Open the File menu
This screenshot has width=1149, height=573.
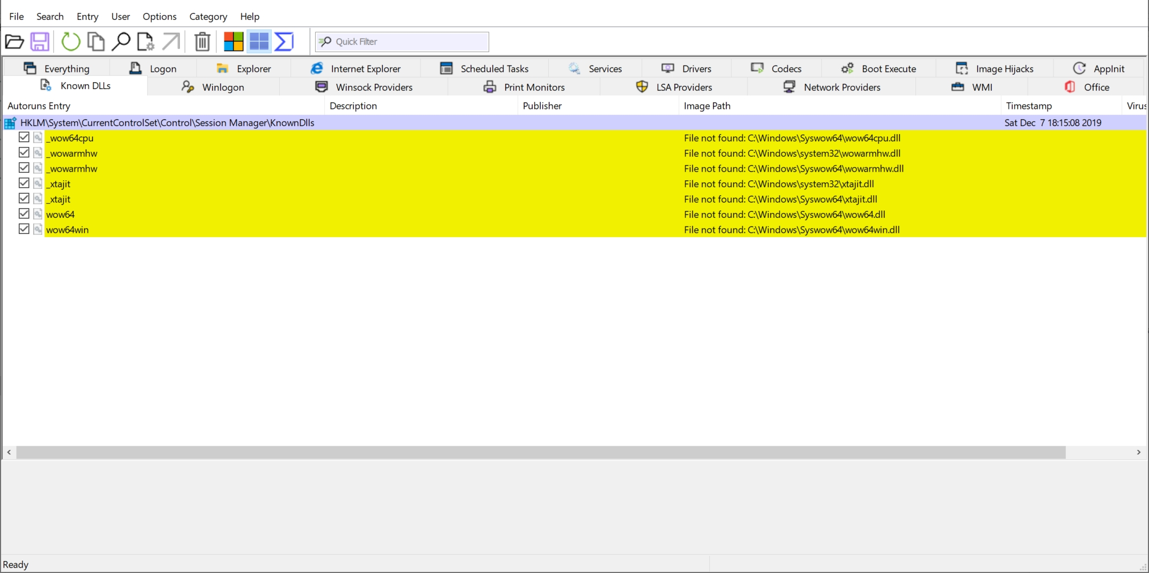[17, 16]
